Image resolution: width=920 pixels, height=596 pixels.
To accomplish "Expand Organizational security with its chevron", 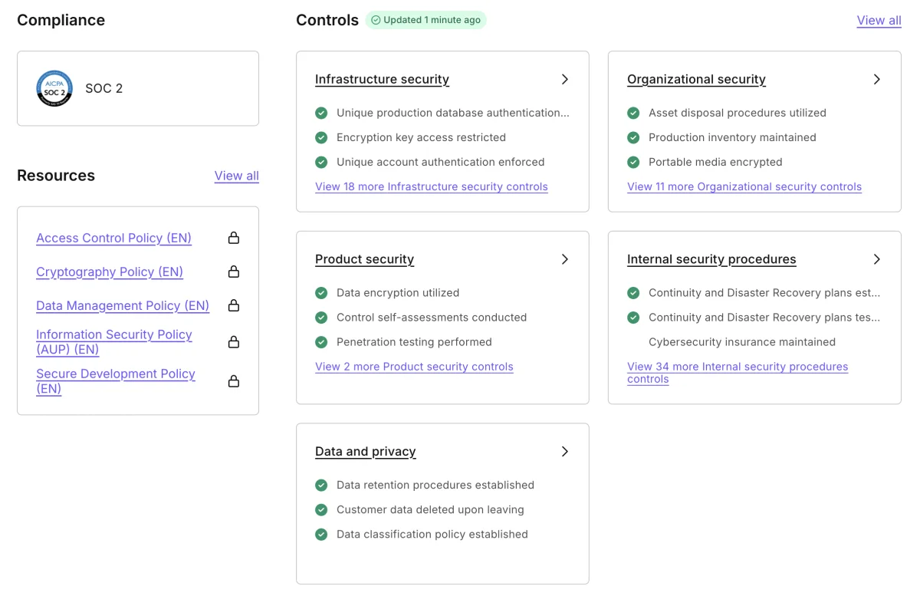I will pyautogui.click(x=877, y=79).
